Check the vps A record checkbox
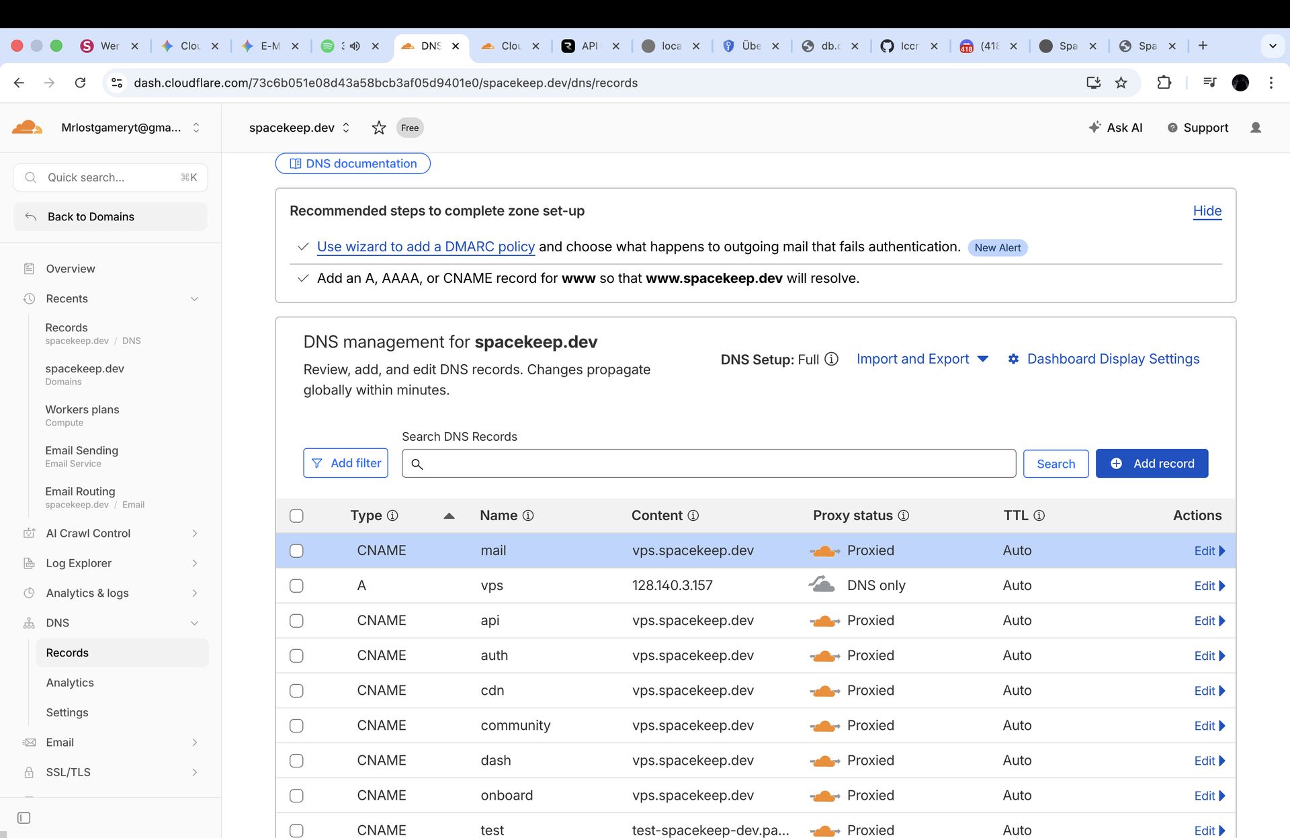Image resolution: width=1290 pixels, height=838 pixels. (296, 586)
